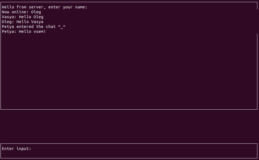
Task: Click the input panel's left border
Action: click(x=1, y=151)
